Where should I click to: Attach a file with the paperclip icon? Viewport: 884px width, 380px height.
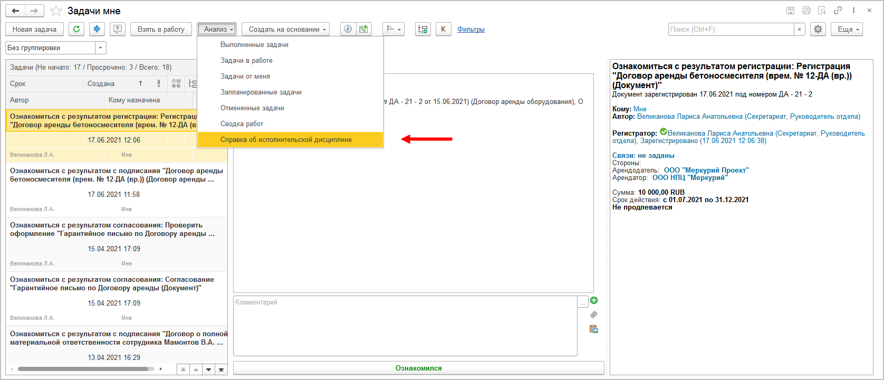tap(594, 315)
